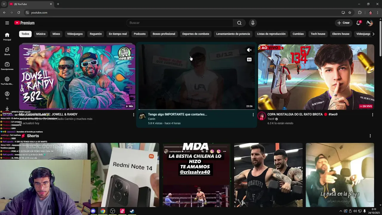Open the Canin channel name link
This screenshot has height=215, width=382.
(x=152, y=119)
